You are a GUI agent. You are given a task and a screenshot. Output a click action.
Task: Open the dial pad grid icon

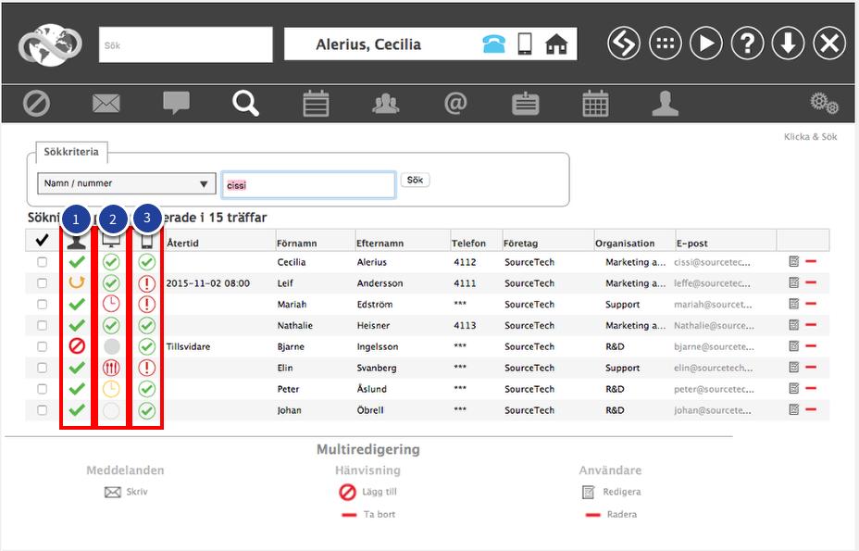pos(665,44)
